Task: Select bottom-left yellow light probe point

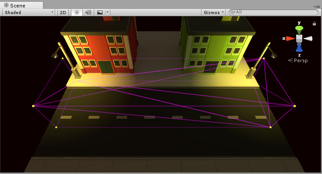Action: tap(56, 128)
